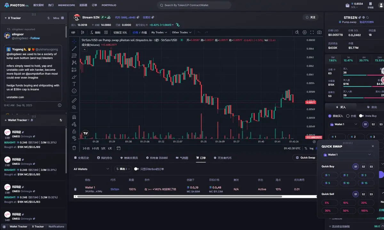Open the candle chart type icon
This screenshot has height=230, width=384.
tap(83, 32)
